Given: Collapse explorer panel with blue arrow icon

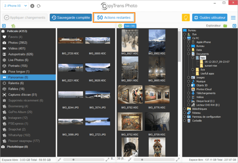Looking at the screenshot, I should pos(234,26).
